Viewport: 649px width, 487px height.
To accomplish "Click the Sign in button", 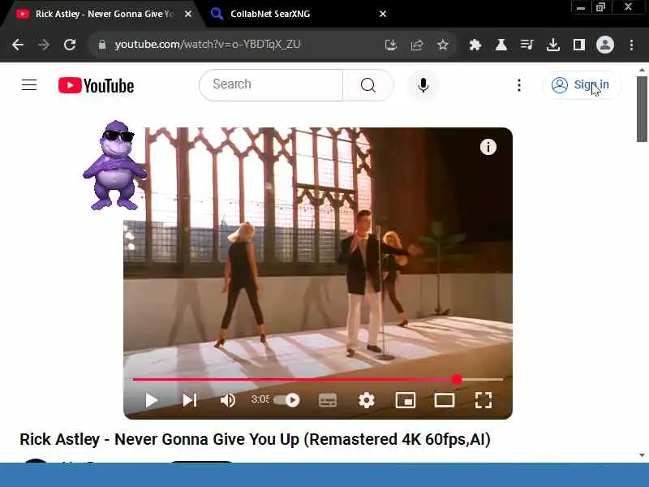I will (581, 85).
